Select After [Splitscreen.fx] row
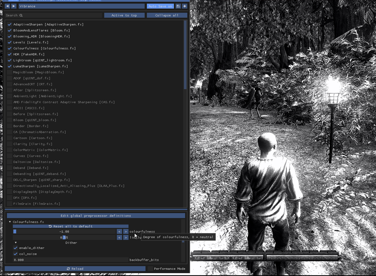This screenshot has width=376, height=276. coord(35,90)
